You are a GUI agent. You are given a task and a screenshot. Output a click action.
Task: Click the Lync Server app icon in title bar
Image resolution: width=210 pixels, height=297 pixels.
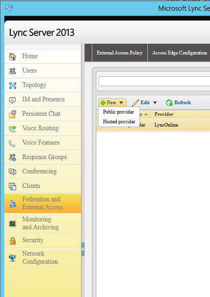coord(9,8)
